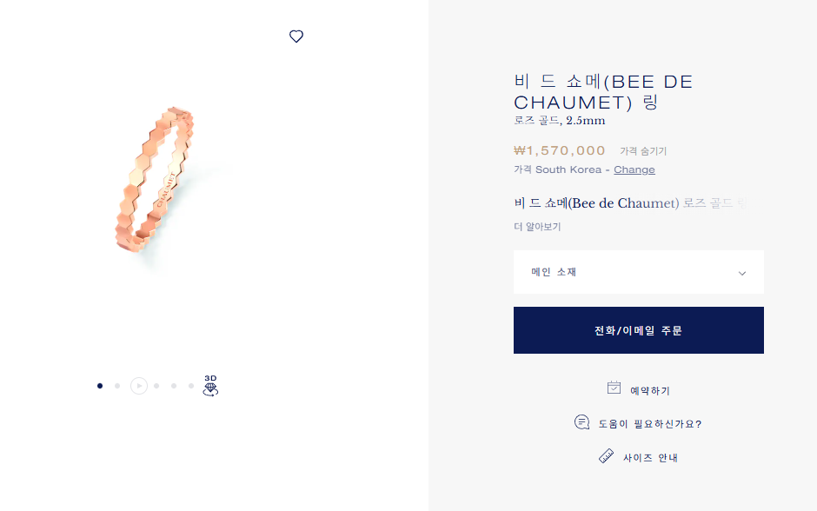Open 사이즈 안내 size guide link
817x511 pixels.
[x=650, y=458]
